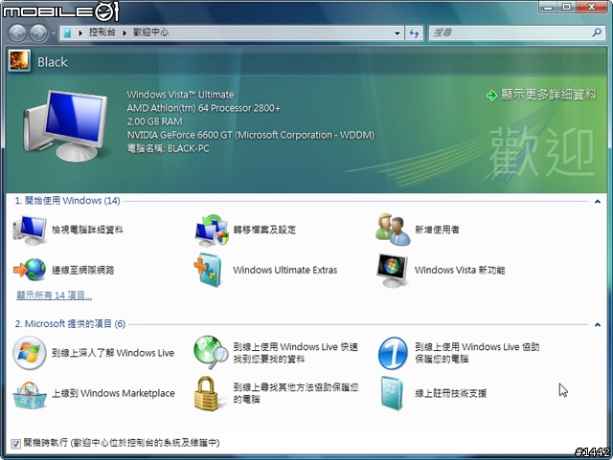Maximize the Welcome Center window

pos(567,7)
